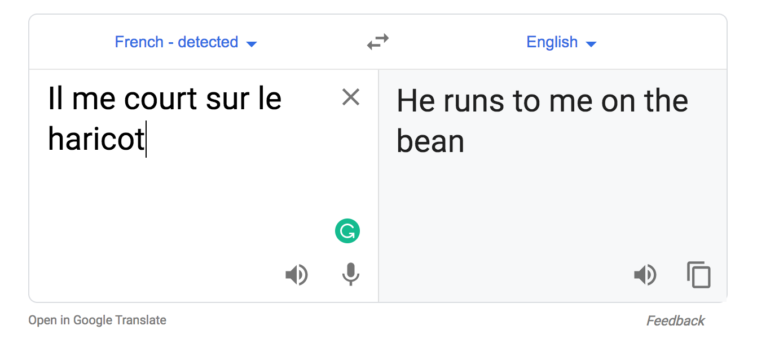This screenshot has height=339, width=757.
Task: Play audio of the English translation
Action: click(645, 275)
